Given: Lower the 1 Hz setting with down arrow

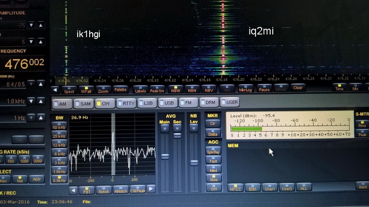Looking at the screenshot, I should tap(31, 118).
